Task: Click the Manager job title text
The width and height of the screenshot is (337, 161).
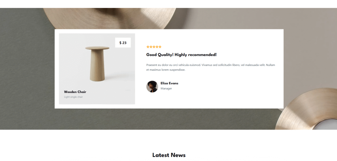Action: tap(166, 89)
